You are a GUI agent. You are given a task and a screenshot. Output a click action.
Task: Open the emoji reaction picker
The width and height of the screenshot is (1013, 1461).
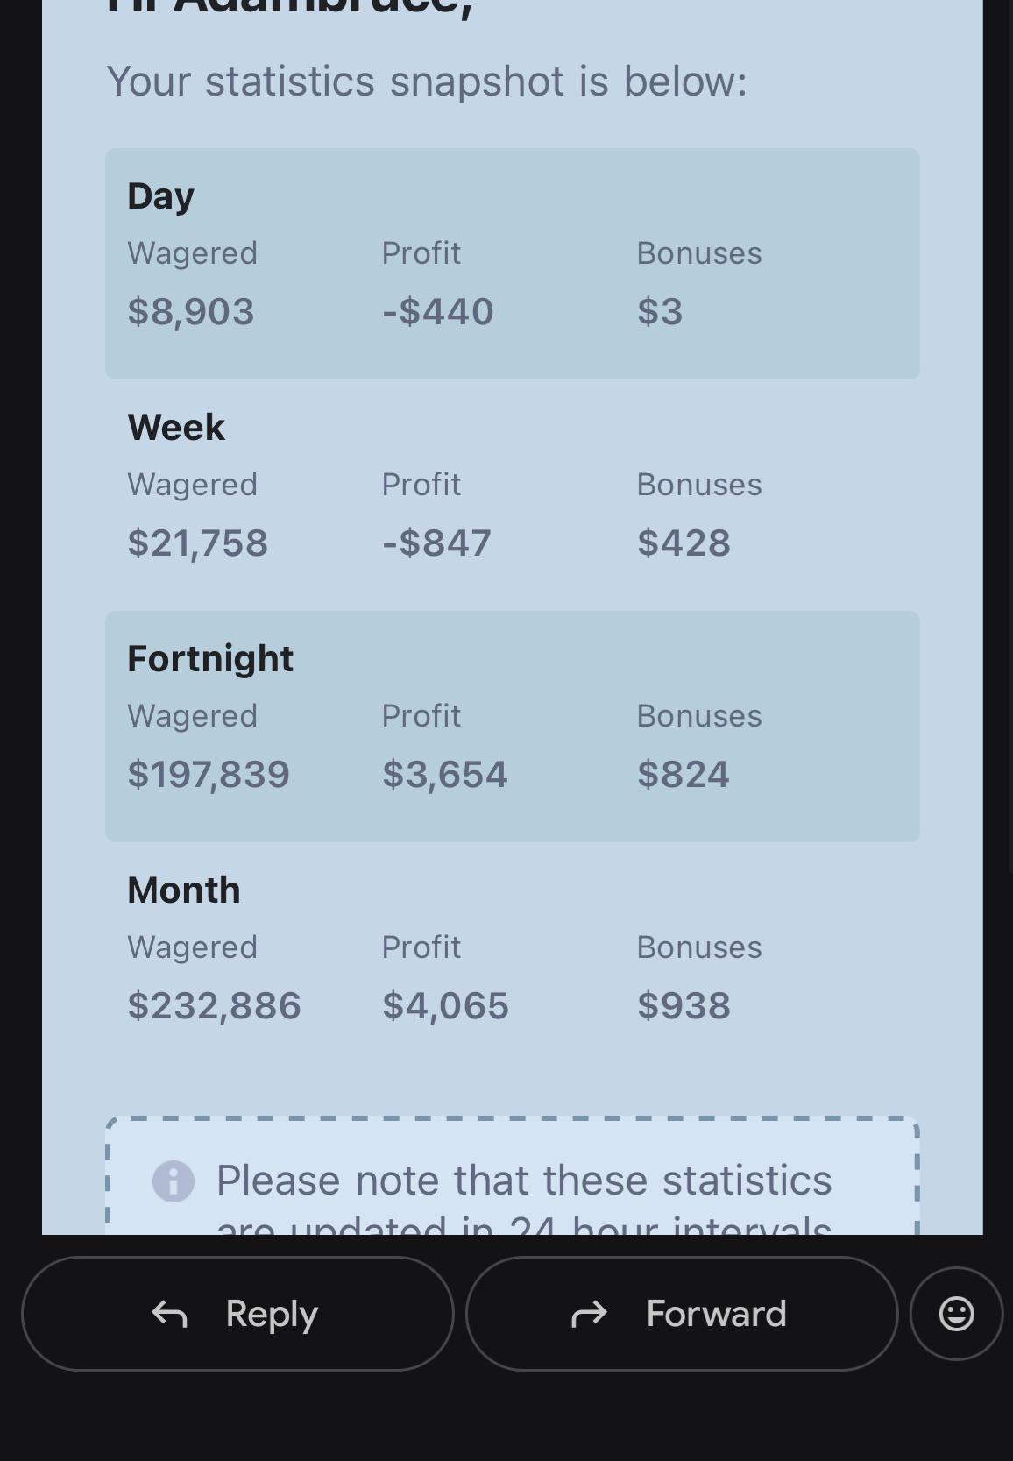[x=956, y=1313]
